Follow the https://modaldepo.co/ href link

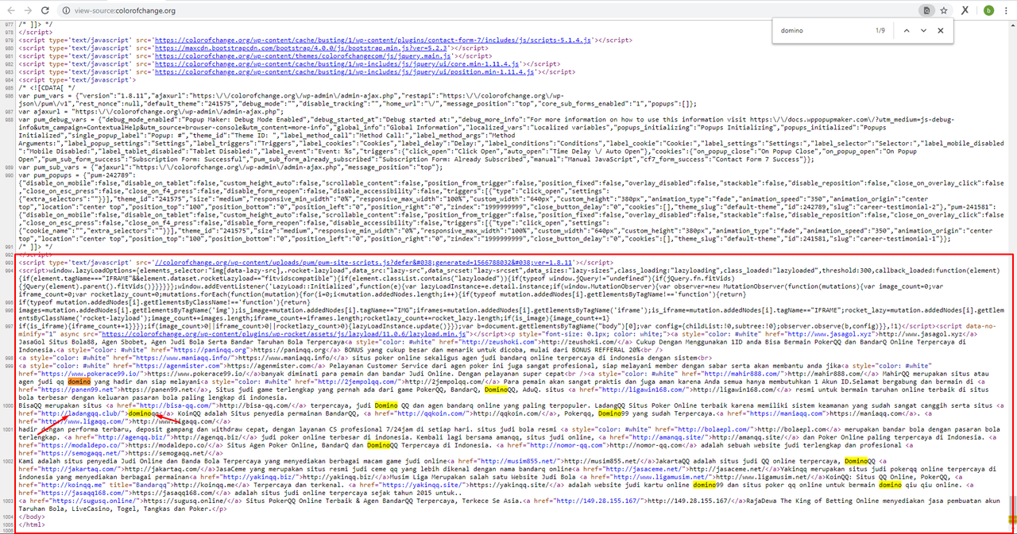(x=82, y=445)
